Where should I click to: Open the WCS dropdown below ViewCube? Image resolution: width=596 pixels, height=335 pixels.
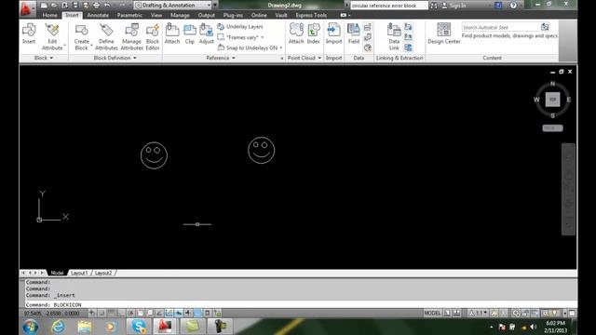tap(552, 128)
